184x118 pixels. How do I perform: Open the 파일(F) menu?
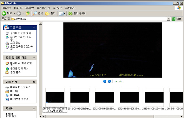coord(6,8)
